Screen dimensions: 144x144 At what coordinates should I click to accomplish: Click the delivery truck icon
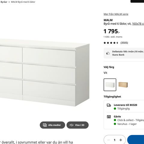tap(109, 105)
